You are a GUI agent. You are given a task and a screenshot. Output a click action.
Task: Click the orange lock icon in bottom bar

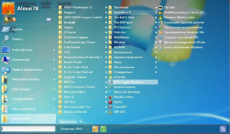(x=95, y=129)
